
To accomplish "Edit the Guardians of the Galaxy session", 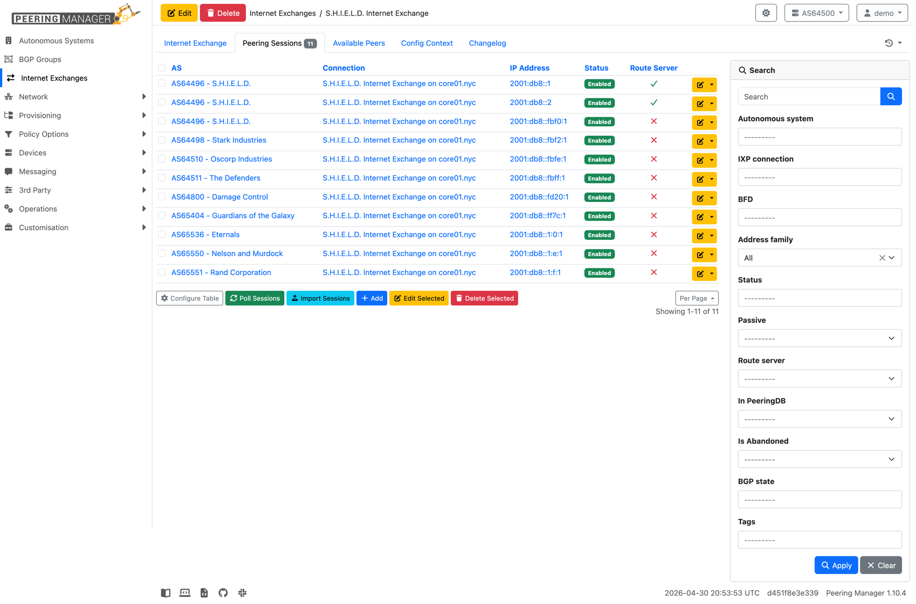I will click(699, 217).
